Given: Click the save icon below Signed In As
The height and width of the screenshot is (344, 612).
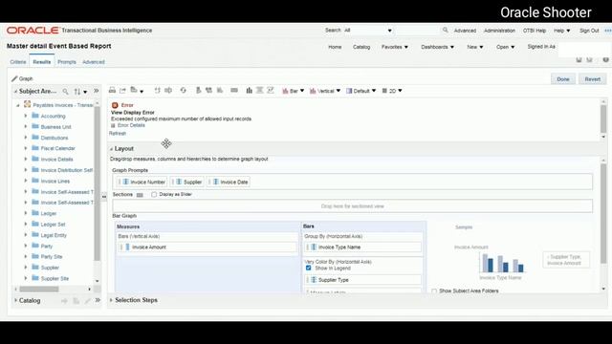Looking at the screenshot, I should (x=579, y=59).
